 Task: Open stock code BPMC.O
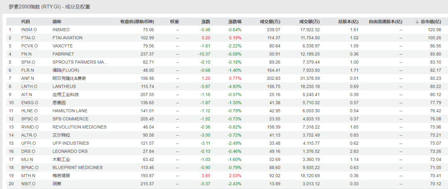point(30,167)
